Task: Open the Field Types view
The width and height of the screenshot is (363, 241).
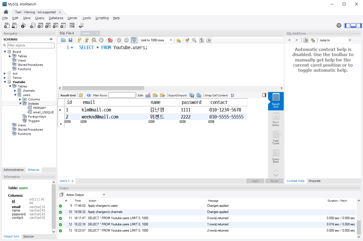Action: point(276,137)
